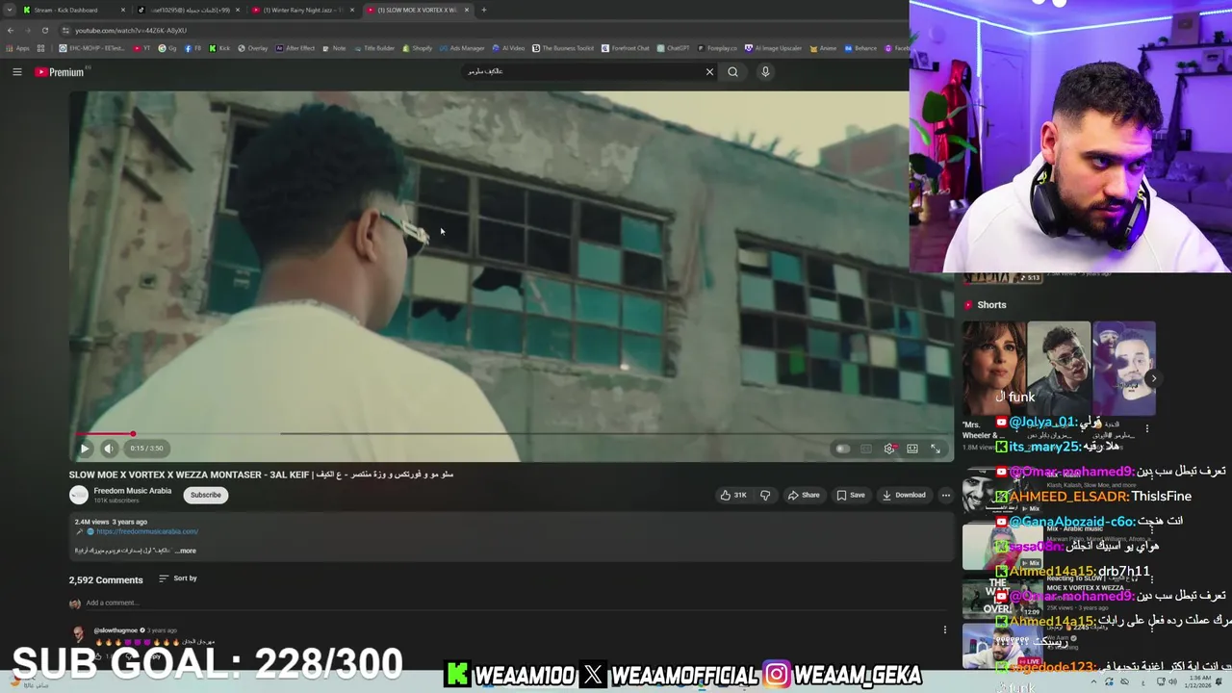Screen dimensions: 1232x693
Task: Open the freedommusicarabia.com link
Action: (146, 531)
